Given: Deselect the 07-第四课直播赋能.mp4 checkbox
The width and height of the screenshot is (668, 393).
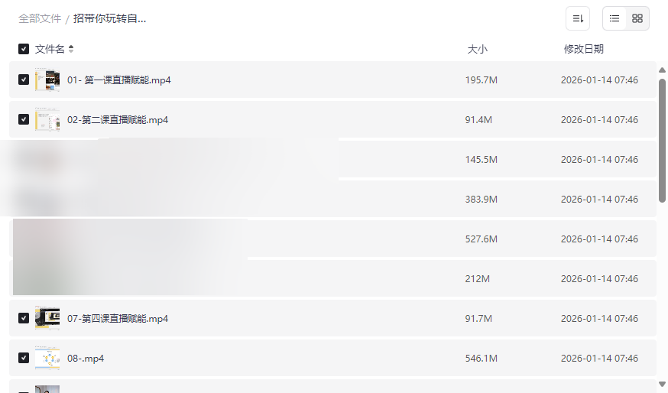Looking at the screenshot, I should (x=24, y=318).
